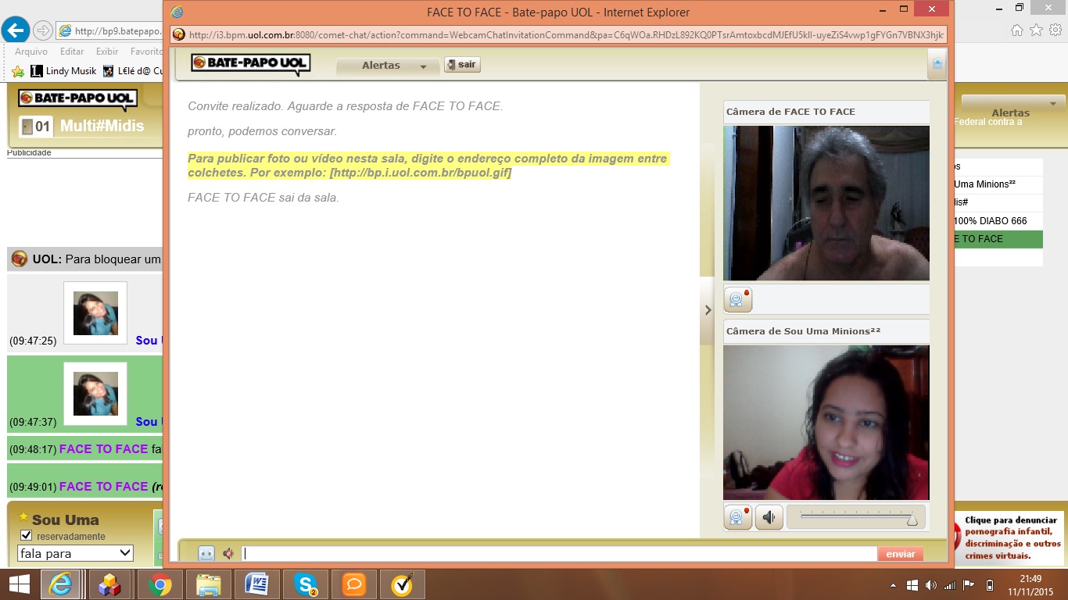This screenshot has width=1068, height=600.
Task: Collapse the camera side panel with the arrow
Action: click(x=708, y=310)
